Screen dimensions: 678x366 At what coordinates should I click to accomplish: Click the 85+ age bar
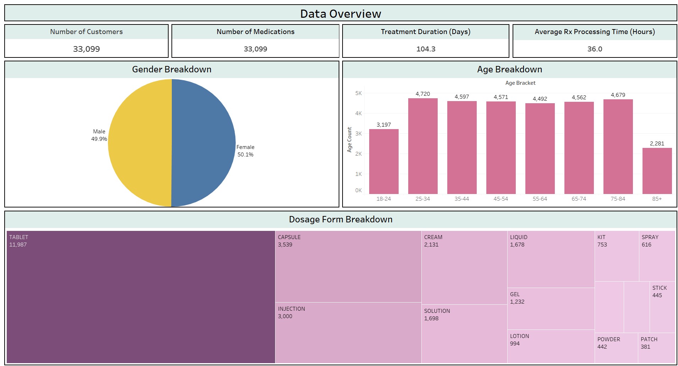click(x=657, y=171)
